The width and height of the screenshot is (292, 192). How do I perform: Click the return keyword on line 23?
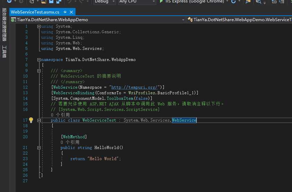pyautogui.click(x=78, y=159)
